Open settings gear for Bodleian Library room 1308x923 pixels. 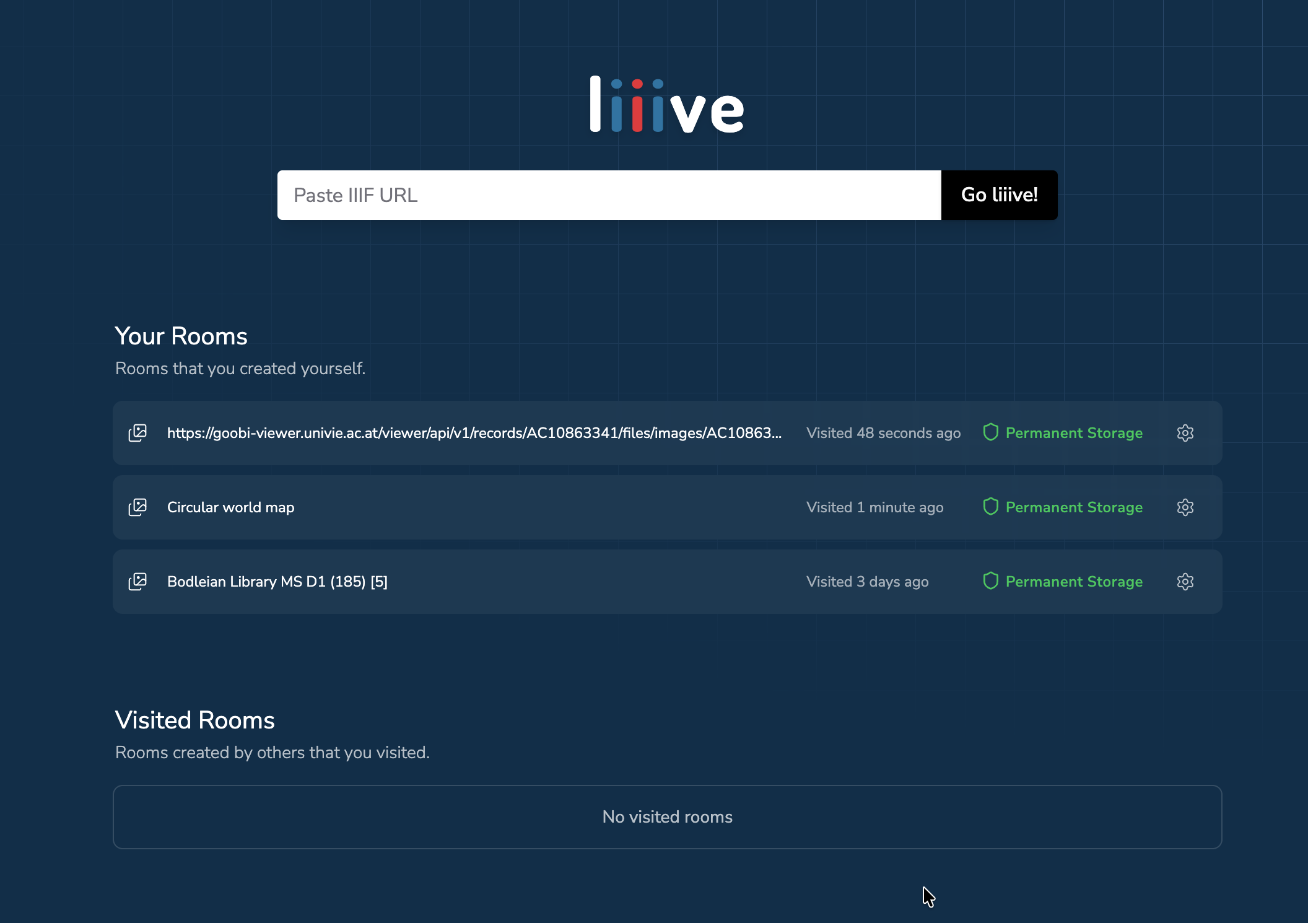(1185, 582)
